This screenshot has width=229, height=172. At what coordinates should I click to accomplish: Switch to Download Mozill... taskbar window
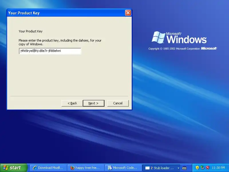pos(48,168)
